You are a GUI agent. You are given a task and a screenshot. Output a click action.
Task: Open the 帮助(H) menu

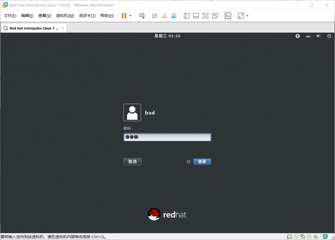pos(107,16)
